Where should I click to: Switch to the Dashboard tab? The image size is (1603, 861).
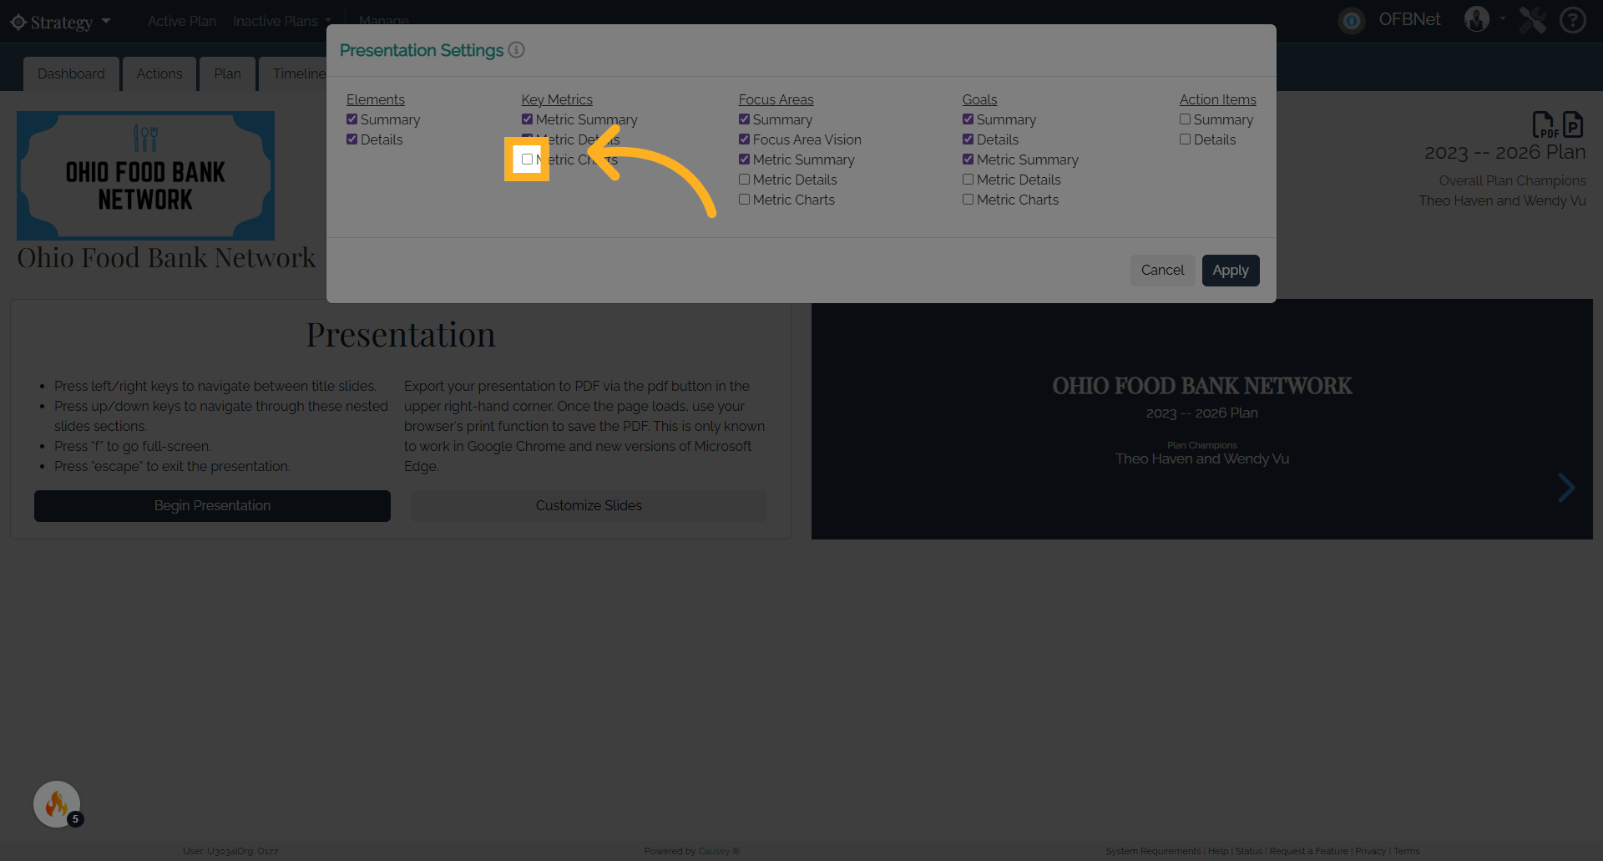coord(71,73)
